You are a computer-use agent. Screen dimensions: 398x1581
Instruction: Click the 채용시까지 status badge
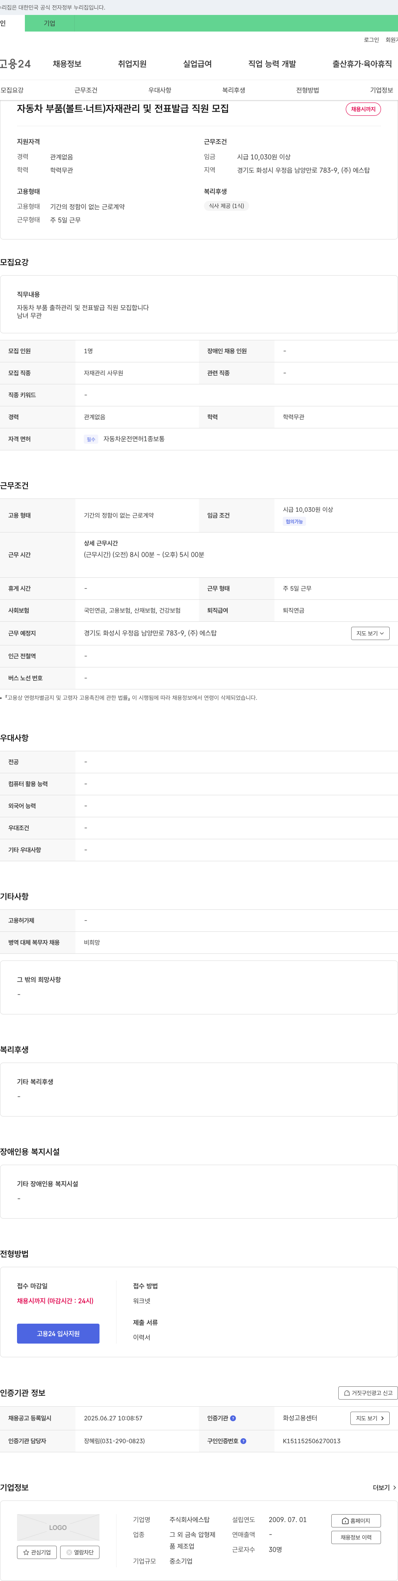364,109
